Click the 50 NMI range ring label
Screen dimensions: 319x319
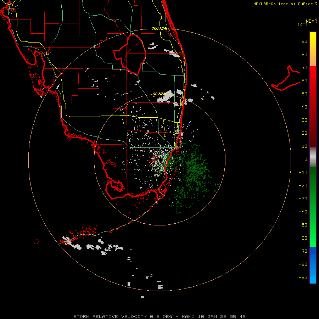[x=159, y=94]
